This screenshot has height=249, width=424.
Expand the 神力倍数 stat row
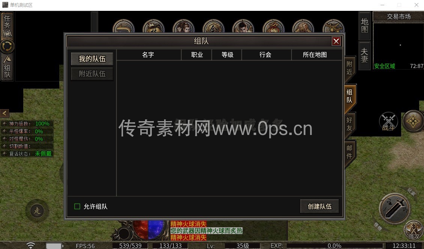tap(4, 124)
